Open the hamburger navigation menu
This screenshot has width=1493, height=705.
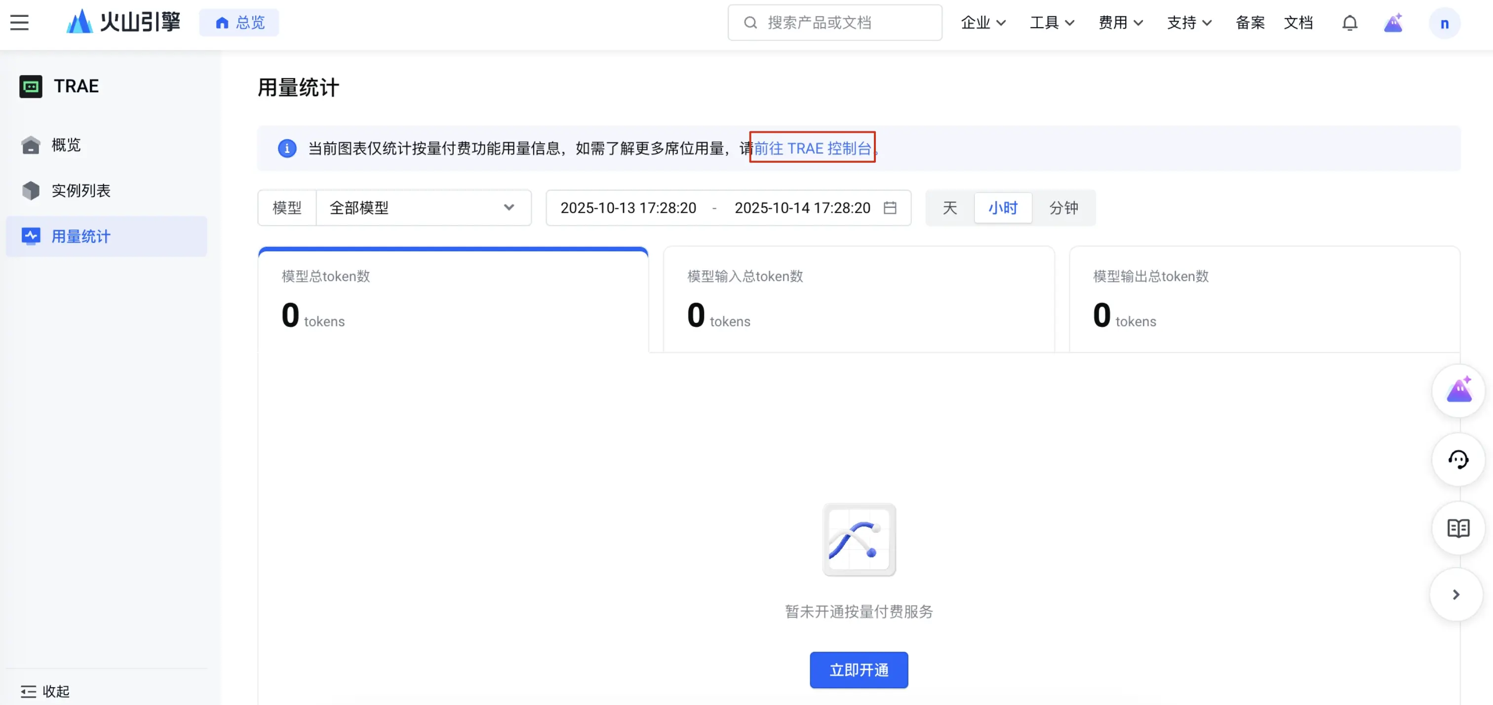click(x=19, y=23)
